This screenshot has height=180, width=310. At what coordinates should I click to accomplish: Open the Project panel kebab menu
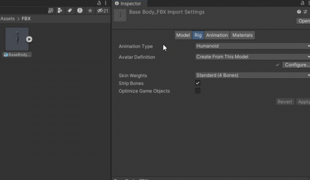[x=105, y=3]
